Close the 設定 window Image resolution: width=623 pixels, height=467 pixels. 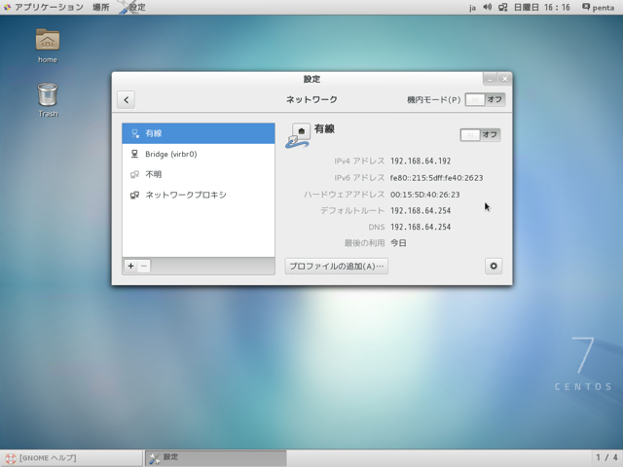[x=504, y=80]
